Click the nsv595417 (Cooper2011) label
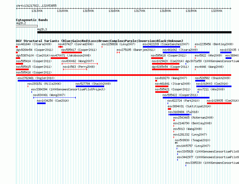 click(79, 50)
